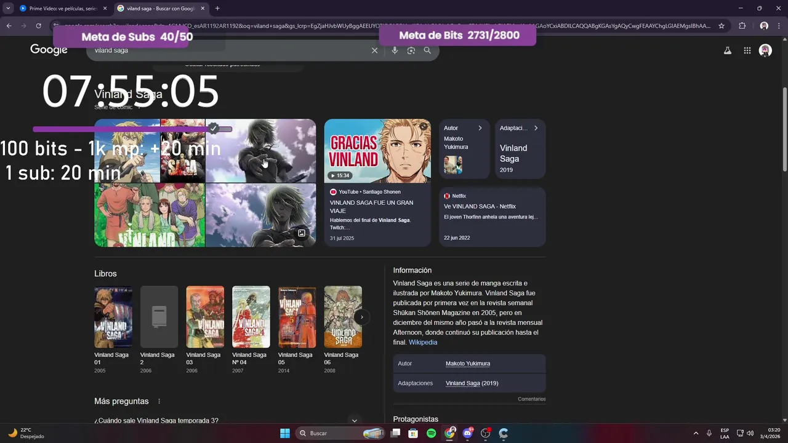
Task: Open the farmers group VINLAND image
Action: tap(150, 215)
